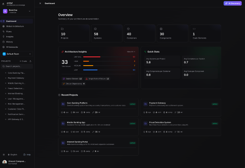Click the Payment Gateway folder icon
Screen dimensions: 245x168
145,104
